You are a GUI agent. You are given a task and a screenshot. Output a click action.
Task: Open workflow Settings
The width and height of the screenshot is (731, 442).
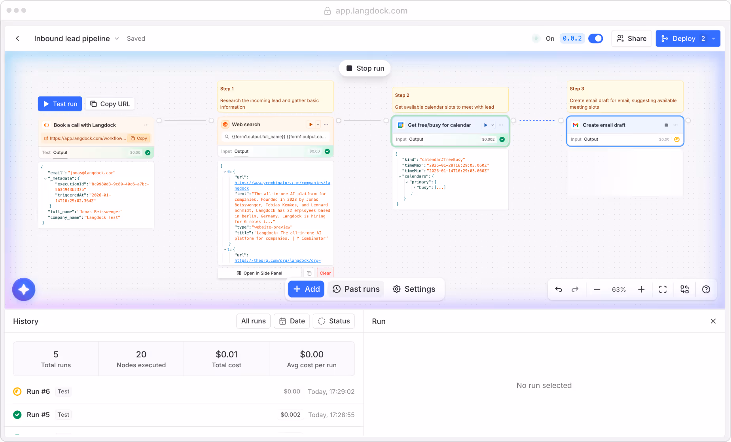[414, 289]
